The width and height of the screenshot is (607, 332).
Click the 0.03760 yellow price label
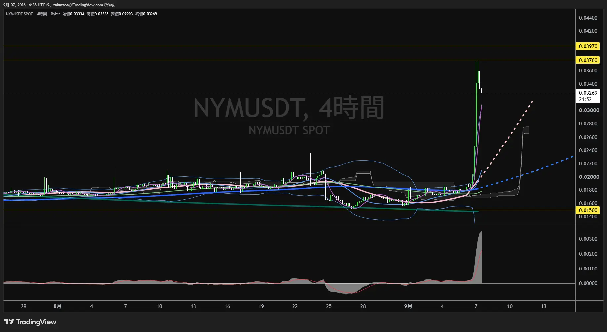588,60
